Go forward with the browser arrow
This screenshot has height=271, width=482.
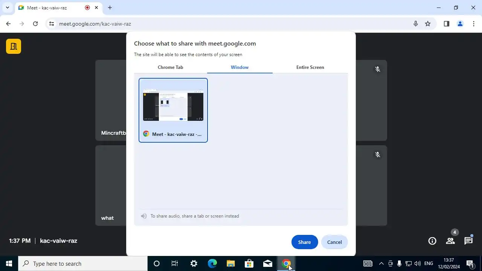[22, 24]
